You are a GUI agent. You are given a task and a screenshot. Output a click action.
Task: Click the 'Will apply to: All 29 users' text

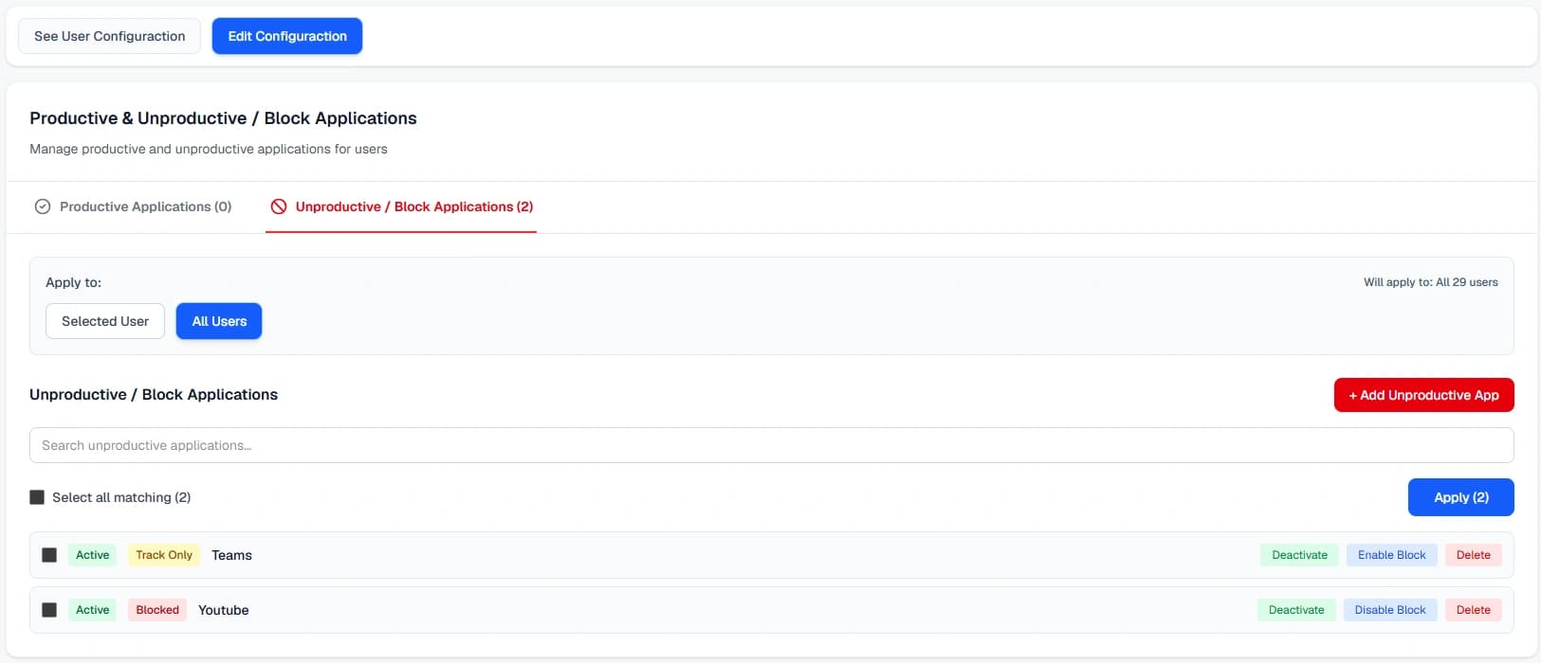tap(1430, 282)
